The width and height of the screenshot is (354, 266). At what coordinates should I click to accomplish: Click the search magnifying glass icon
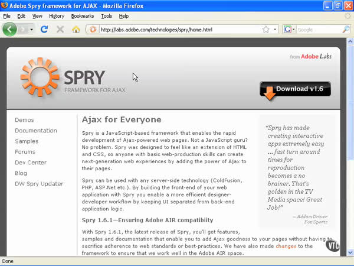346,29
